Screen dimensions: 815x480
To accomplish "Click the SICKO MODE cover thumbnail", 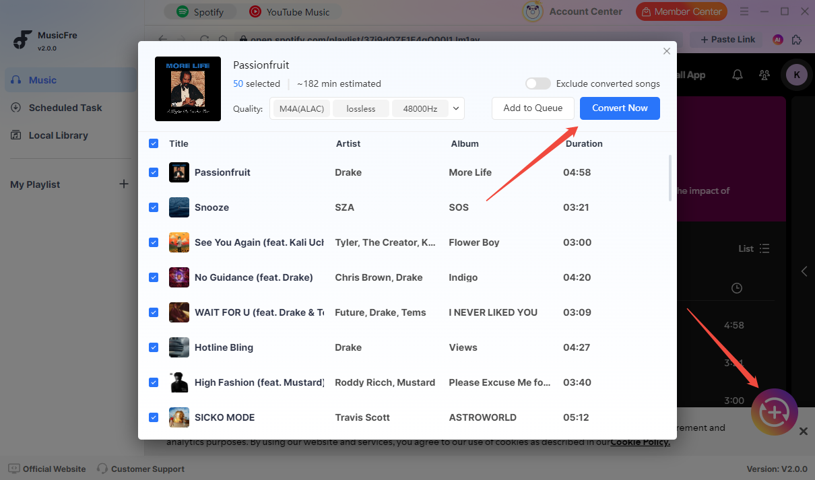I will (179, 417).
